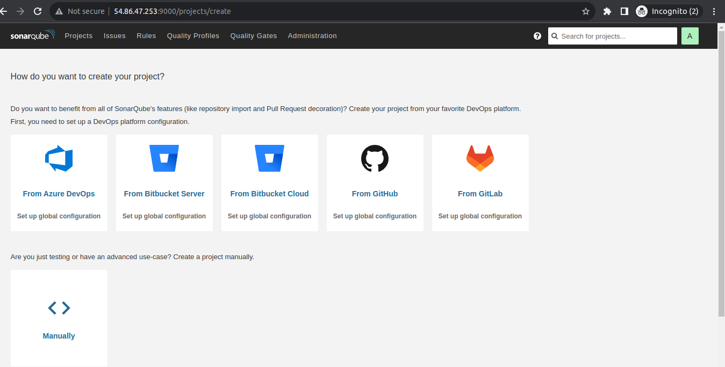Click the browser back arrow
Viewport: 725px width, 367px height.
coord(4,11)
